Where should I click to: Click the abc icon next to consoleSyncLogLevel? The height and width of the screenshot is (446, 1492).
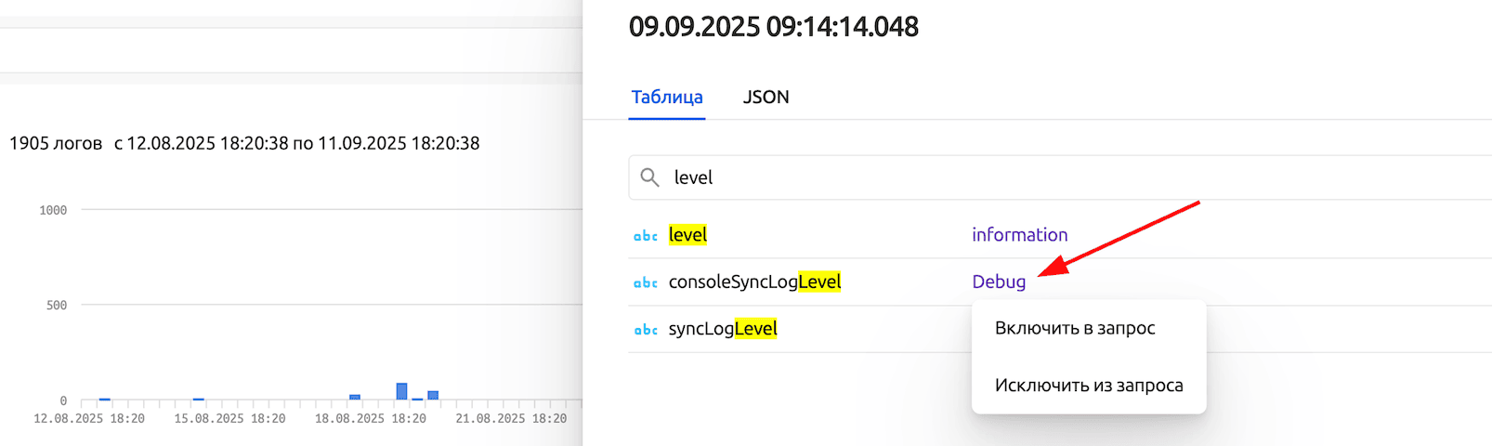pos(645,282)
